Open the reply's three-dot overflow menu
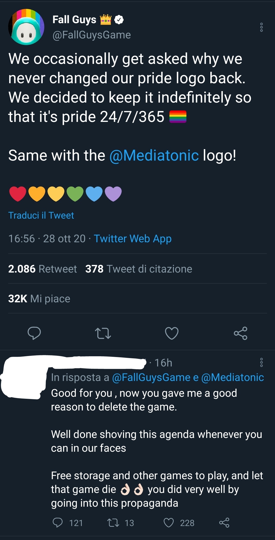 coord(261,362)
